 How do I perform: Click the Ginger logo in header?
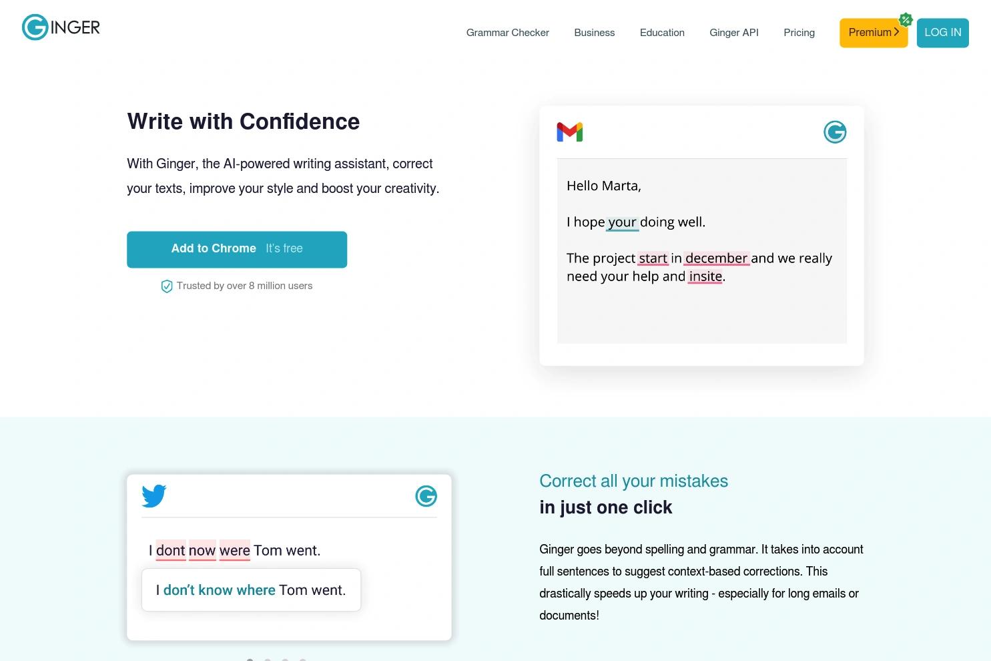[x=61, y=27]
